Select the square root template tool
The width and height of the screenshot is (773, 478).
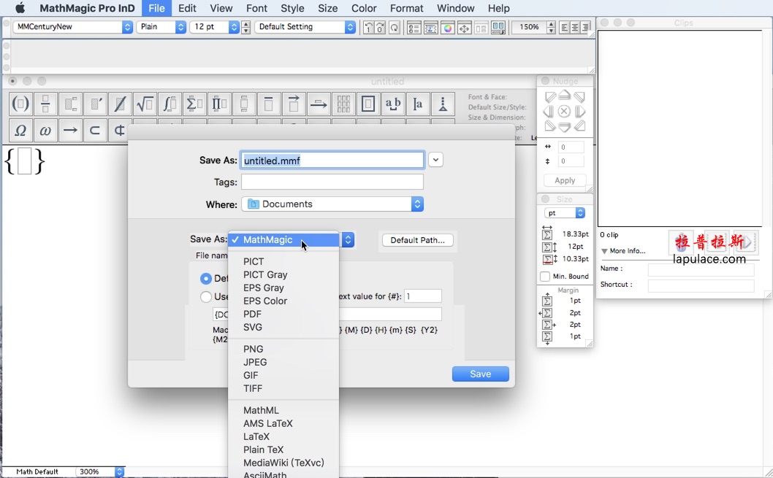point(145,104)
